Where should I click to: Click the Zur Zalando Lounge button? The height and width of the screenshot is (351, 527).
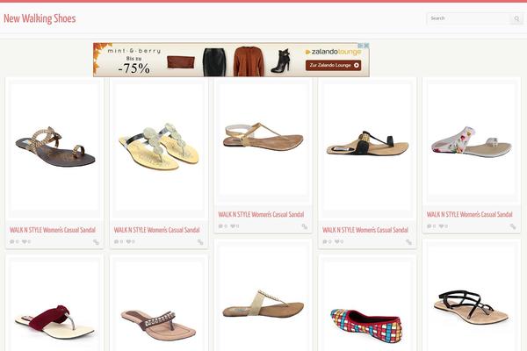[x=333, y=65]
